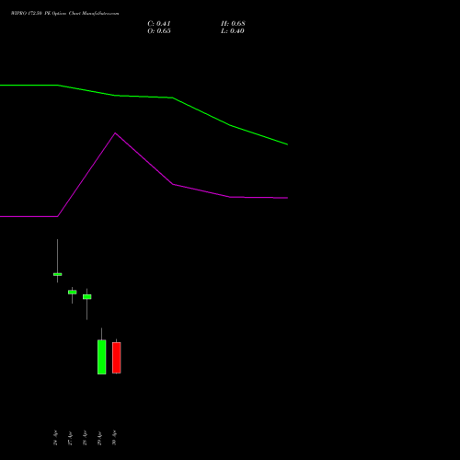
Task: Click the peak of the purple line
Action: (x=115, y=133)
